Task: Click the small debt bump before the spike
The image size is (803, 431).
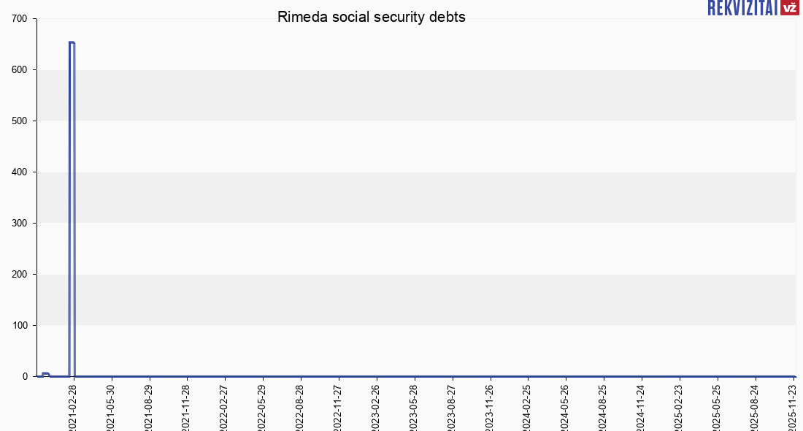Action: click(x=45, y=374)
